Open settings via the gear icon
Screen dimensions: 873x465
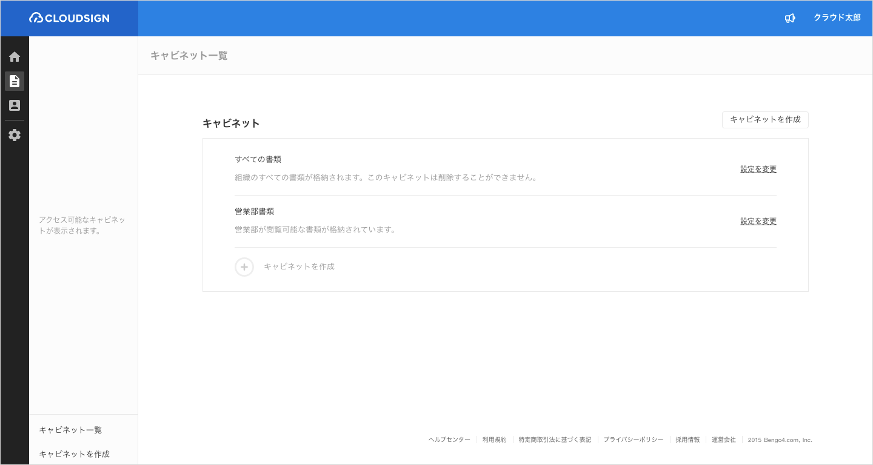pos(15,135)
